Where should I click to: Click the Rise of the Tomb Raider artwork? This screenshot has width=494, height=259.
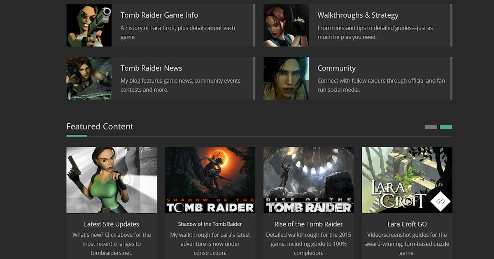point(308,180)
